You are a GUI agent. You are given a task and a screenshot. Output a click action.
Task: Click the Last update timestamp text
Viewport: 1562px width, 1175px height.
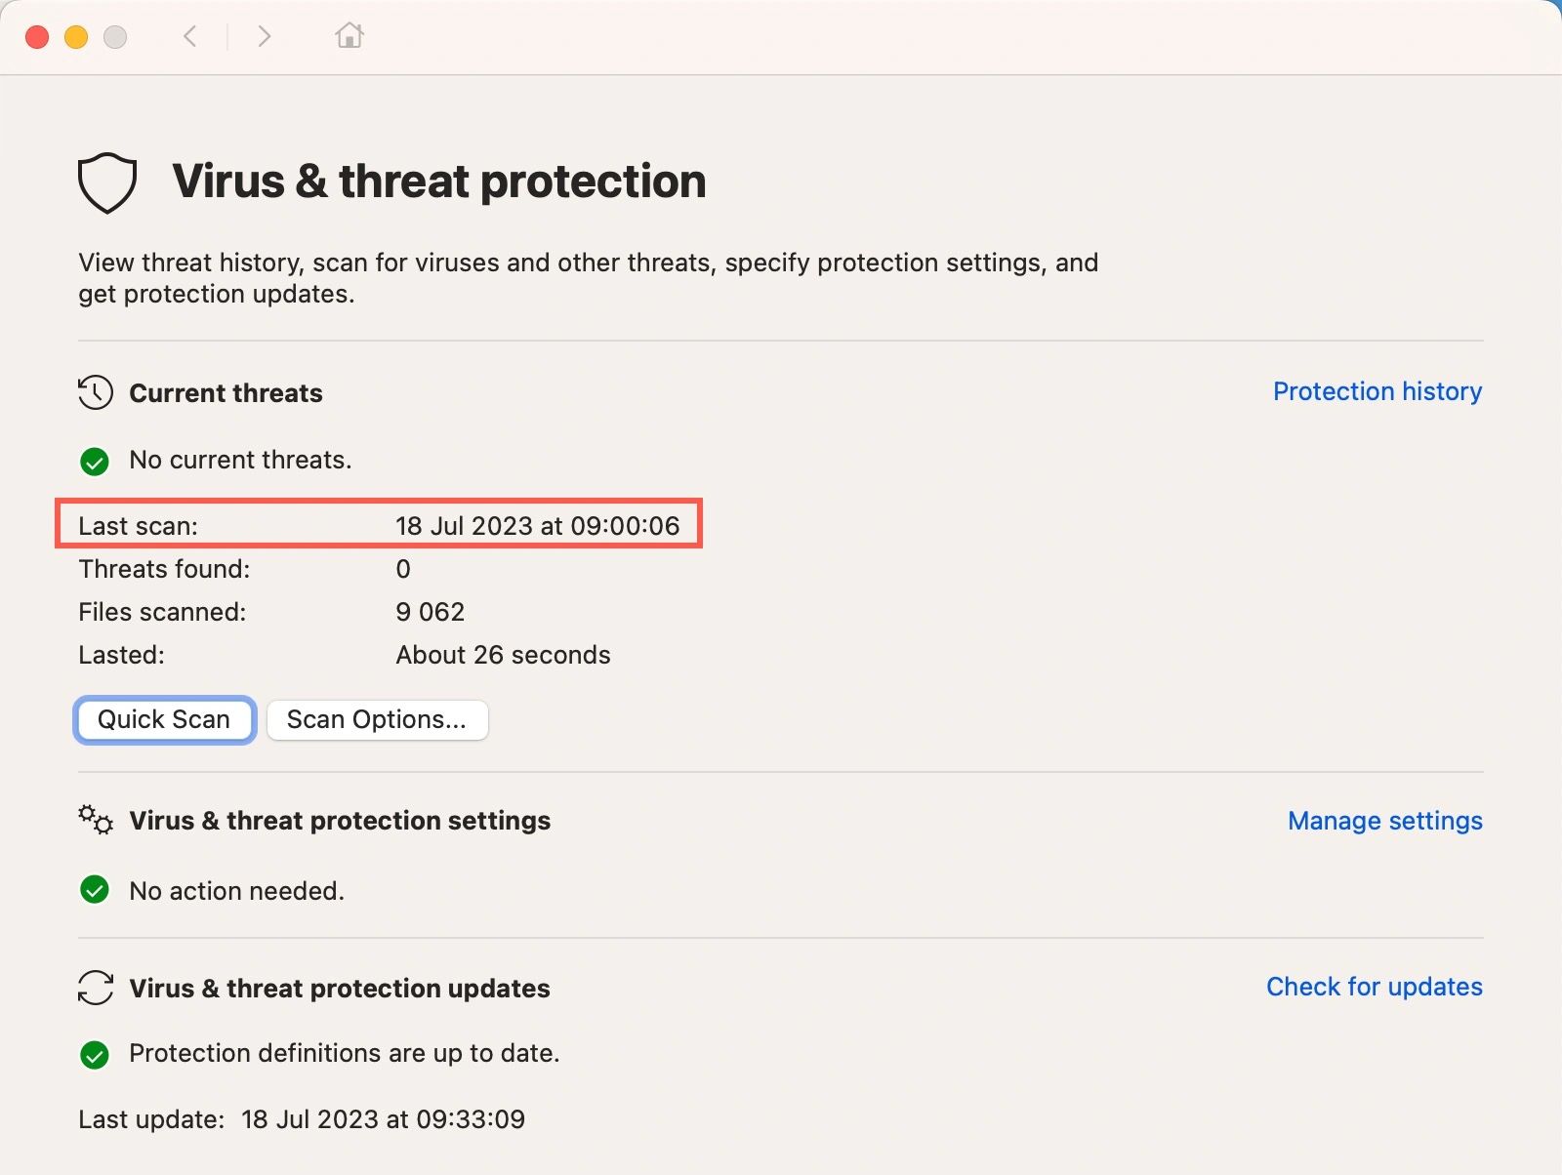[x=383, y=1119]
